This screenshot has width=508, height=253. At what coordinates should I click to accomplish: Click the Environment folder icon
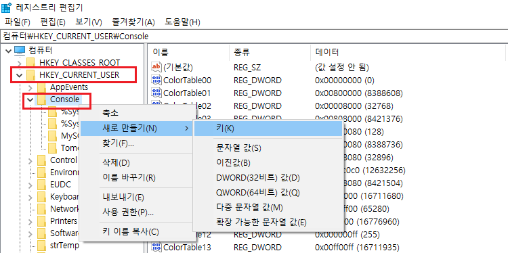pyautogui.click(x=42, y=172)
